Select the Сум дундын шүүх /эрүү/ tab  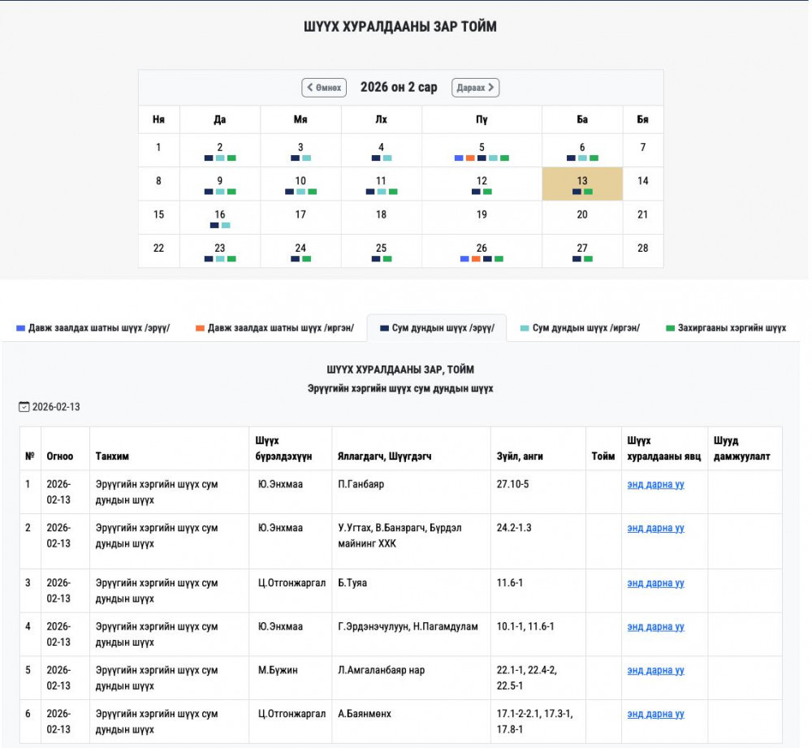[437, 328]
